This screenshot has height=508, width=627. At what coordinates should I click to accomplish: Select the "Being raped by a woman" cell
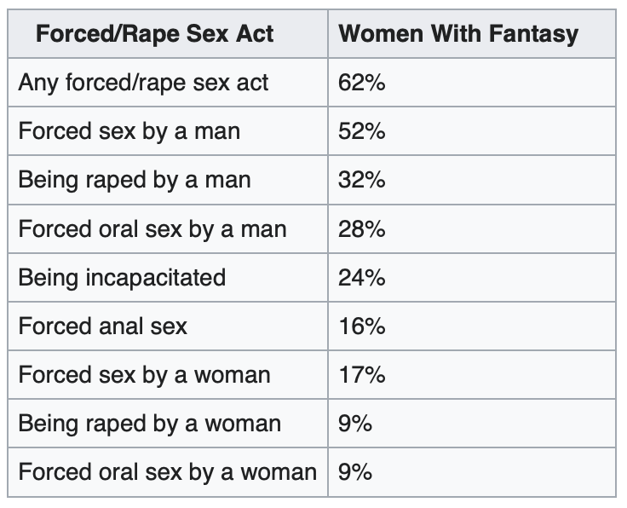pyautogui.click(x=149, y=423)
